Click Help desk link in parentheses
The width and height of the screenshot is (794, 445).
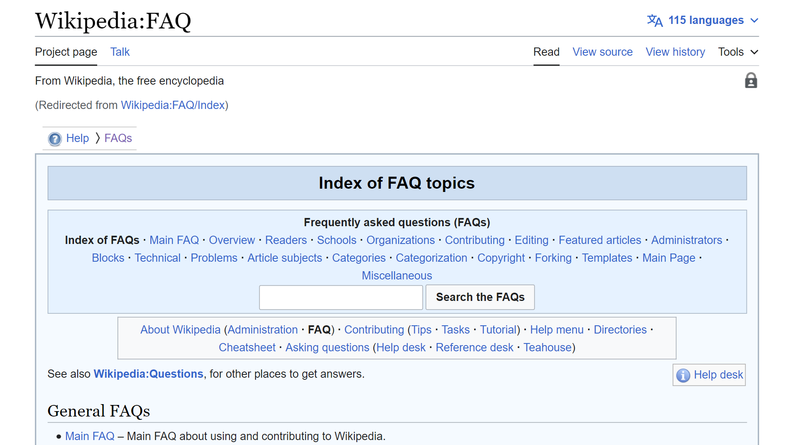tap(401, 348)
